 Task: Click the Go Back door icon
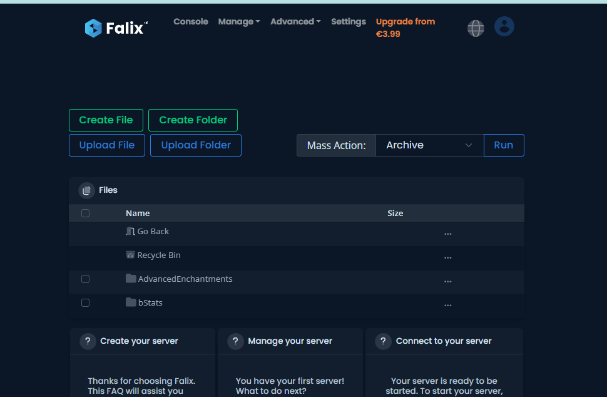130,231
